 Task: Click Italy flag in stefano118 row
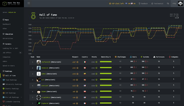tap(85, 62)
